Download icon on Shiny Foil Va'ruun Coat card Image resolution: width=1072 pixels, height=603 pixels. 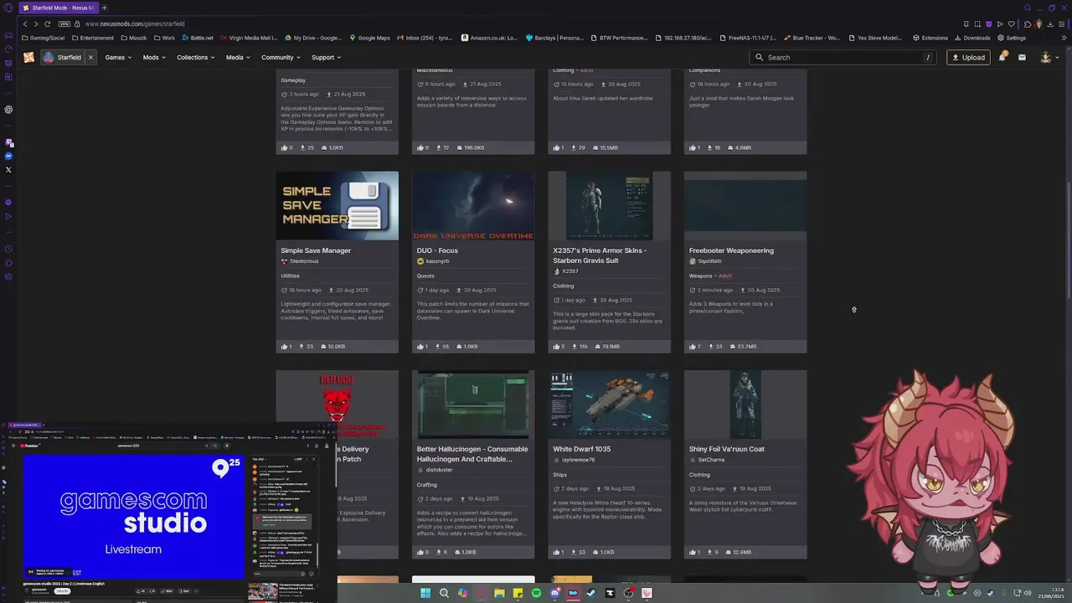[x=710, y=552]
